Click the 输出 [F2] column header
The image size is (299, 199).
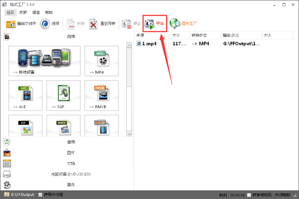tap(241, 35)
